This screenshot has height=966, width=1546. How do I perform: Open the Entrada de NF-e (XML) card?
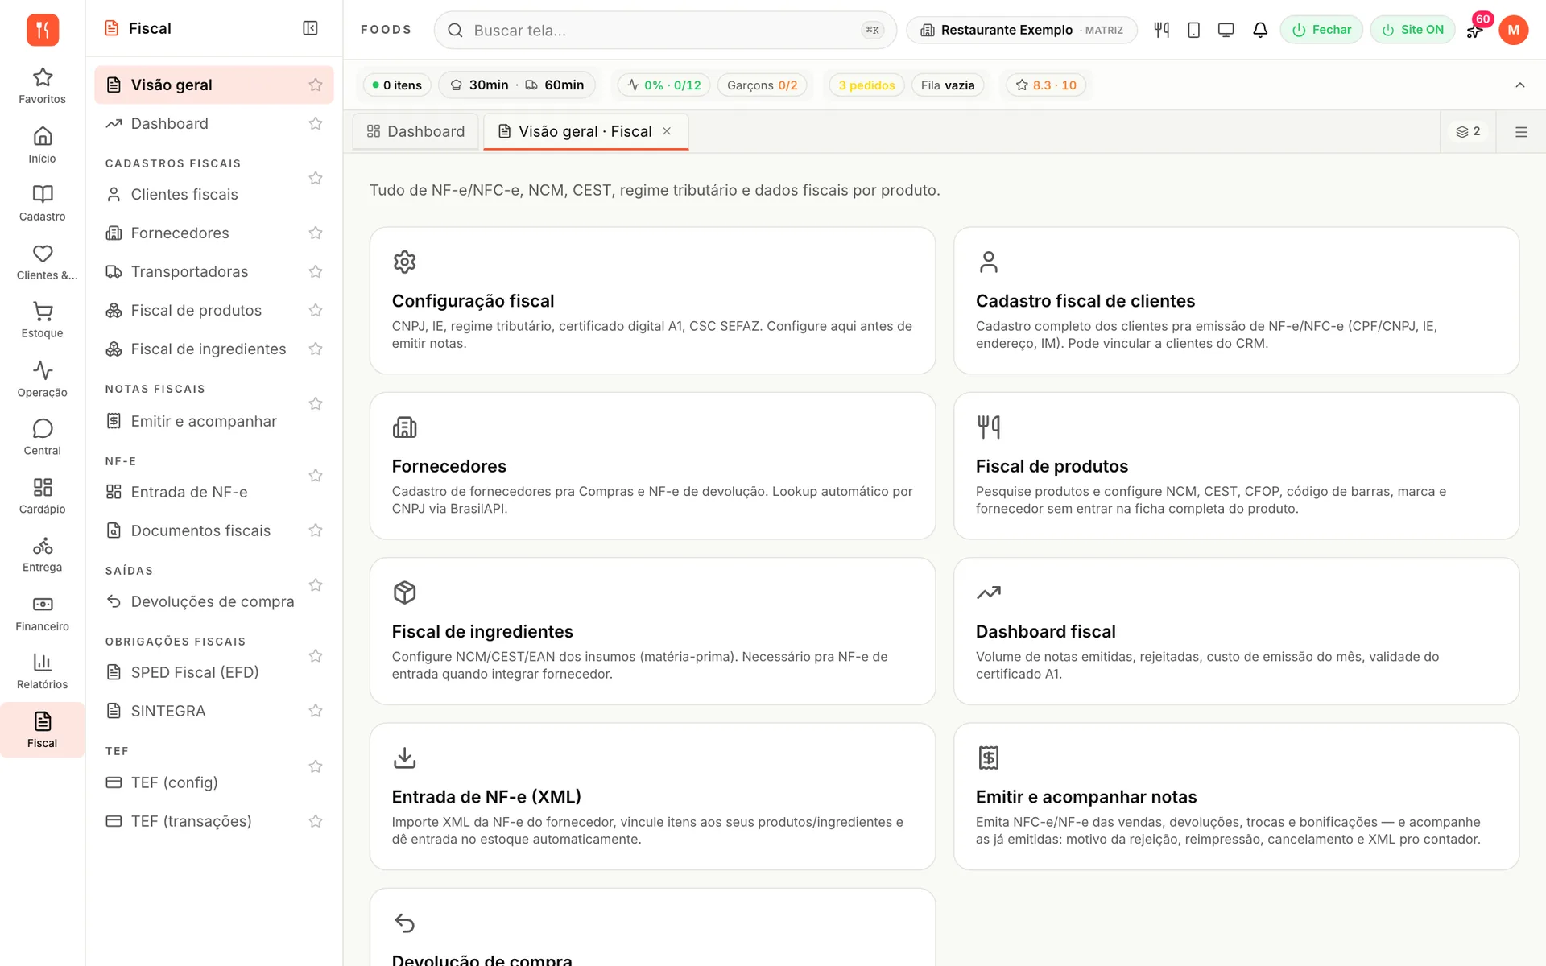tap(652, 796)
